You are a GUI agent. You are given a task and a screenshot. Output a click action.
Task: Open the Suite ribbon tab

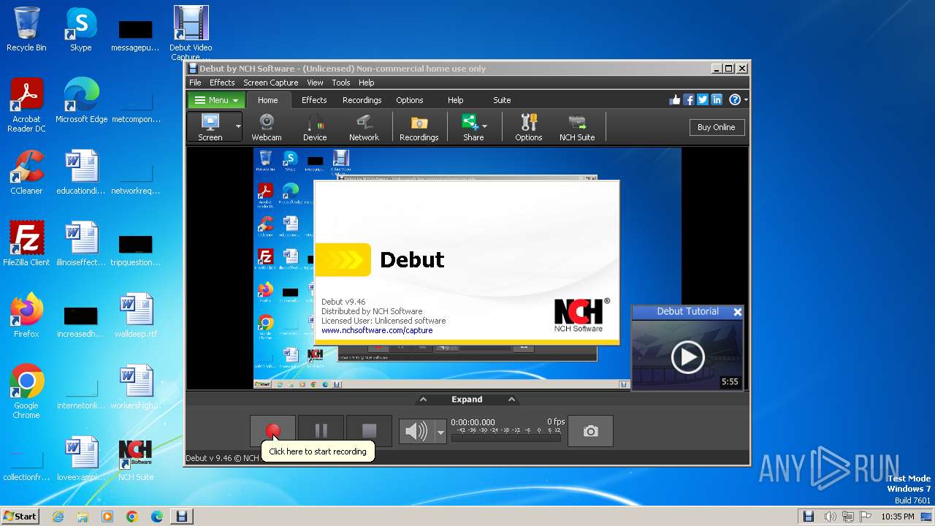click(x=502, y=100)
